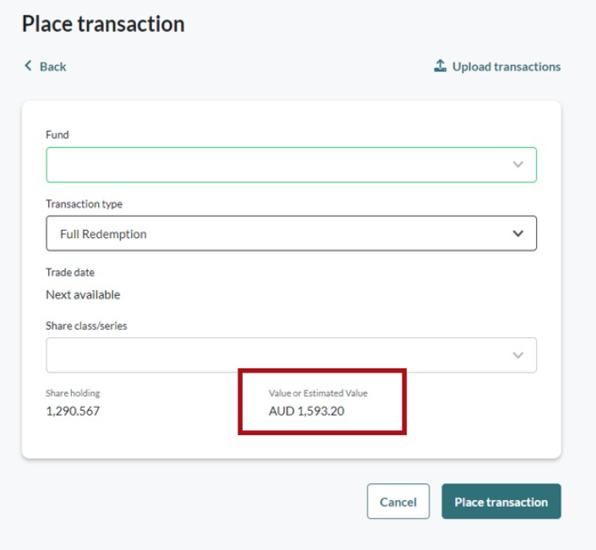Click the Next available trade date text
This screenshot has width=596, height=550.
coord(83,295)
